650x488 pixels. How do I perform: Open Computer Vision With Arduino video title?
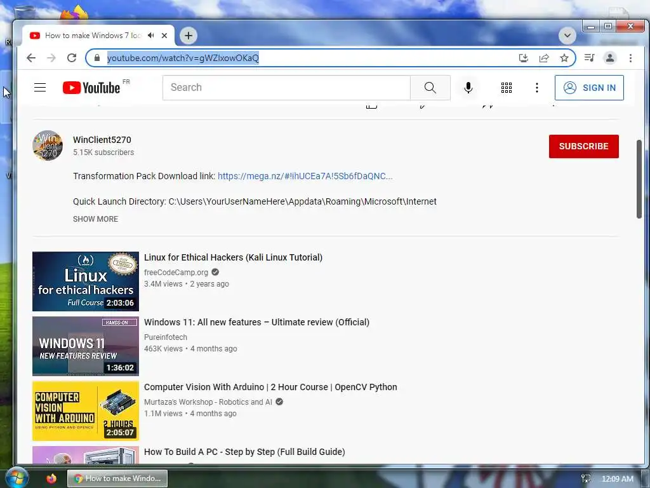(x=270, y=387)
